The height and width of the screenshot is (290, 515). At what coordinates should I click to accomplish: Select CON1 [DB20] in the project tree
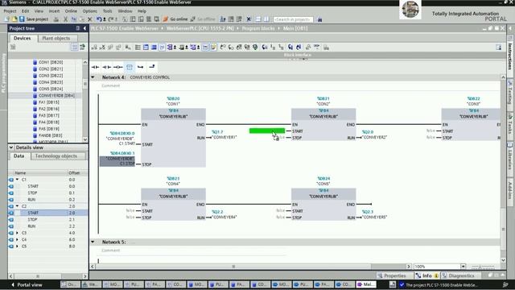pos(51,62)
